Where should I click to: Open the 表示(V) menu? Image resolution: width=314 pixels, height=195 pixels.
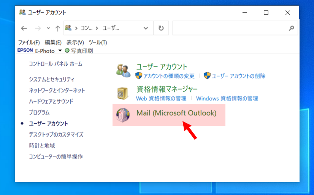coord(75,42)
